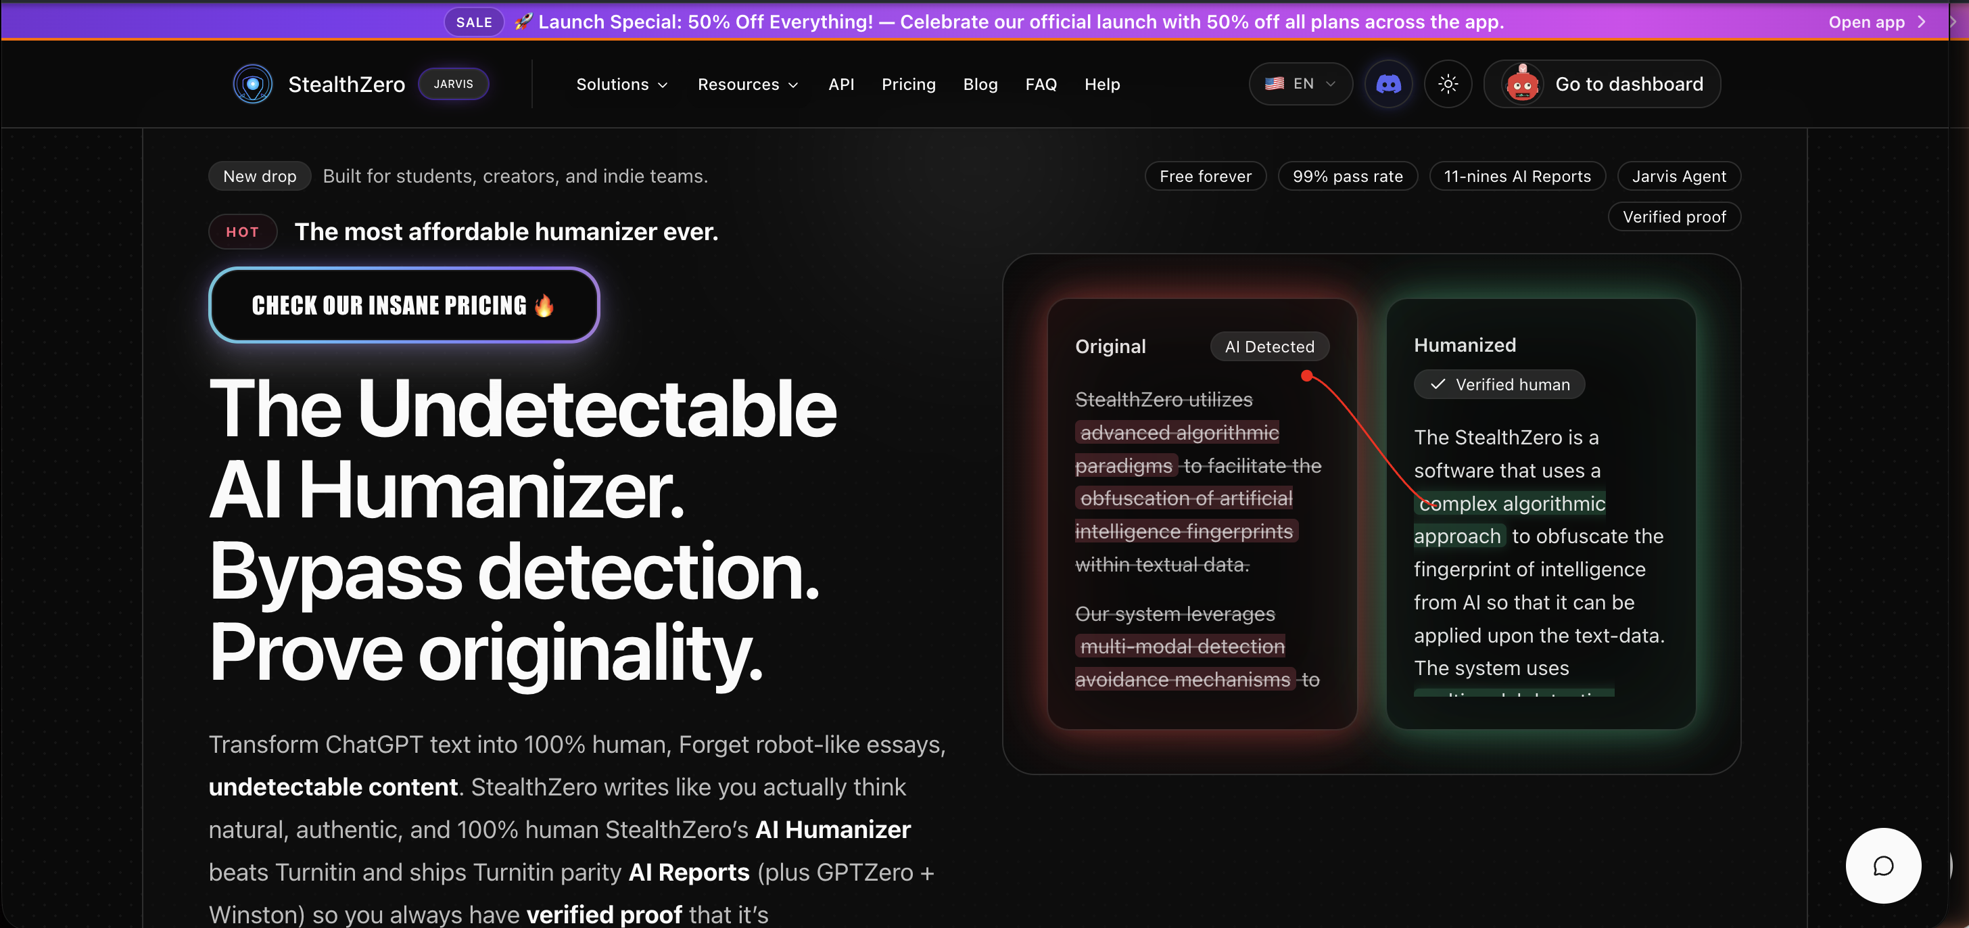Click 'The most affordable humanizer ever.' text
The width and height of the screenshot is (1969, 928).
[x=506, y=231]
